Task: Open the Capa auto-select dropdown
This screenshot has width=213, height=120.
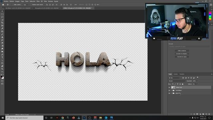Action: [x=26, y=5]
